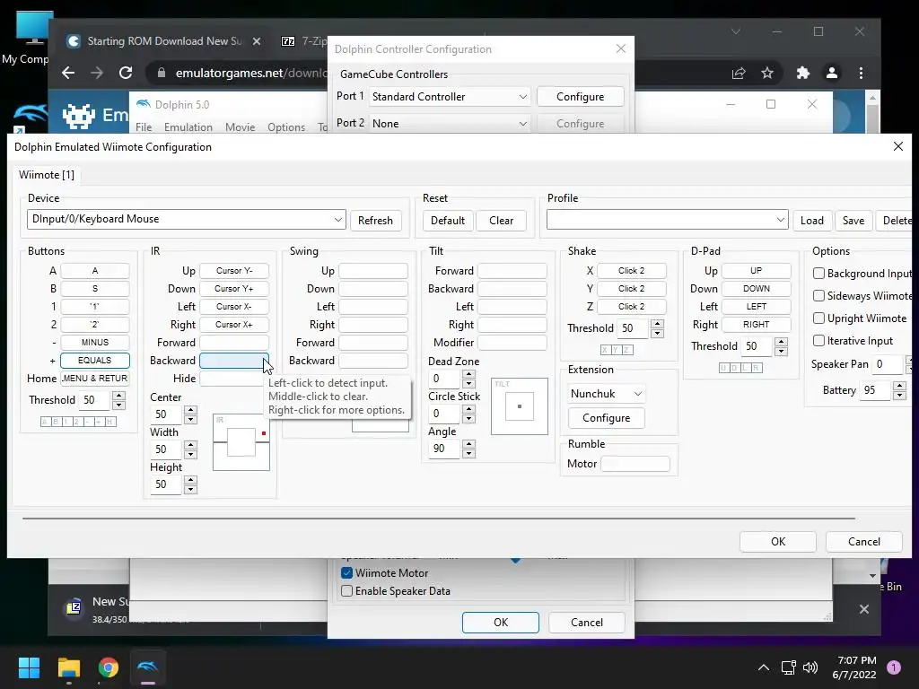This screenshot has width=919, height=689.
Task: Enable Iterative Input option
Action: click(818, 340)
